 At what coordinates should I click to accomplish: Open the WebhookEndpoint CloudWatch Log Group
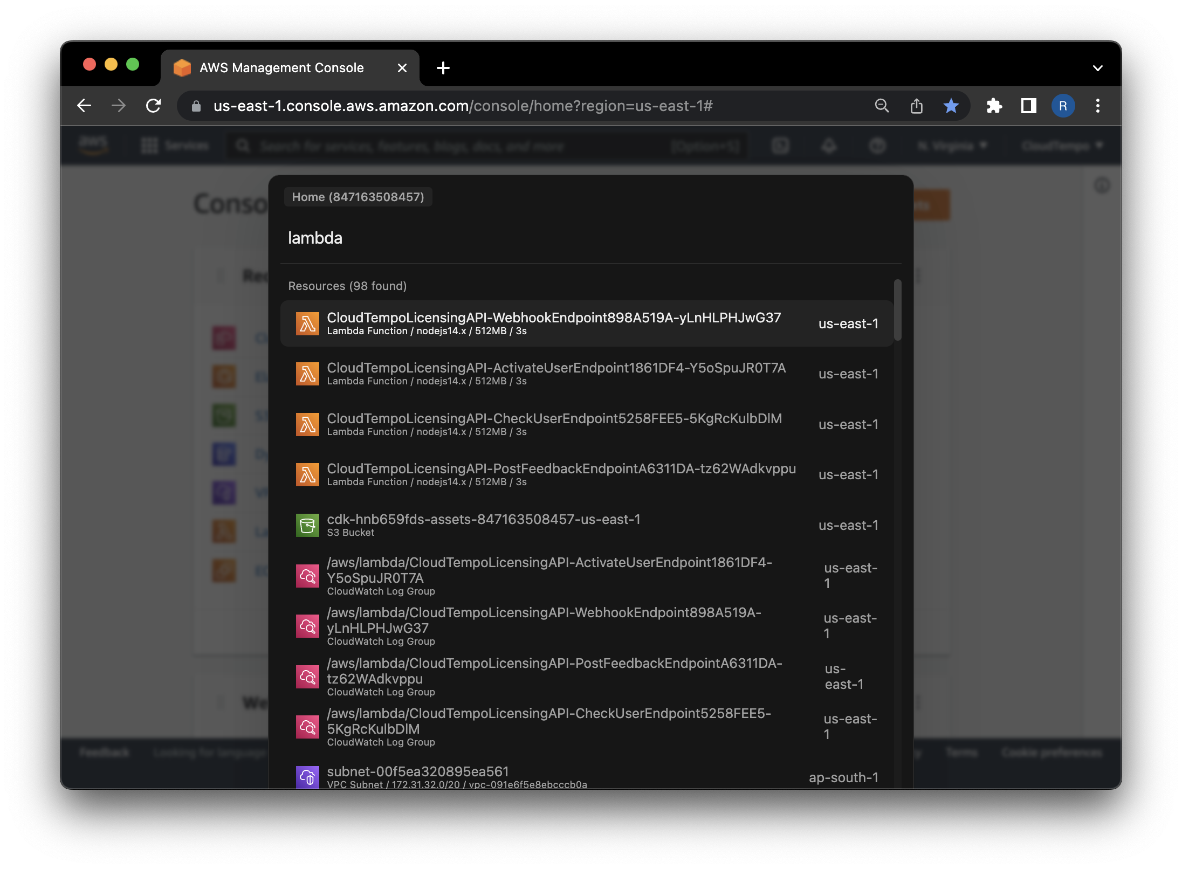click(587, 626)
